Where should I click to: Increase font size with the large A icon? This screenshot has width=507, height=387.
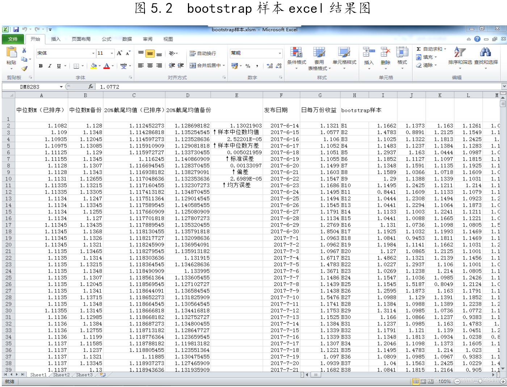pyautogui.click(x=120, y=53)
